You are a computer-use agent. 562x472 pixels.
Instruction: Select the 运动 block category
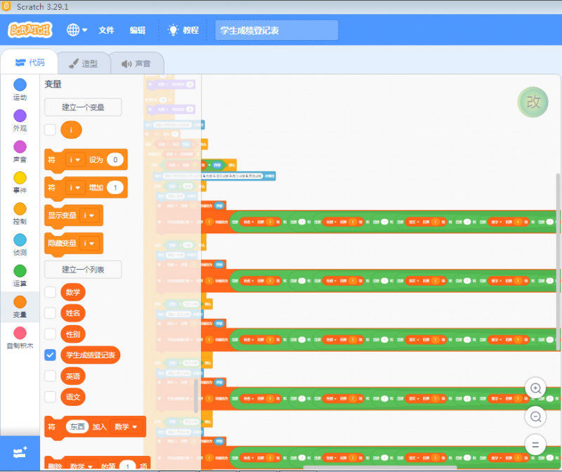point(20,90)
